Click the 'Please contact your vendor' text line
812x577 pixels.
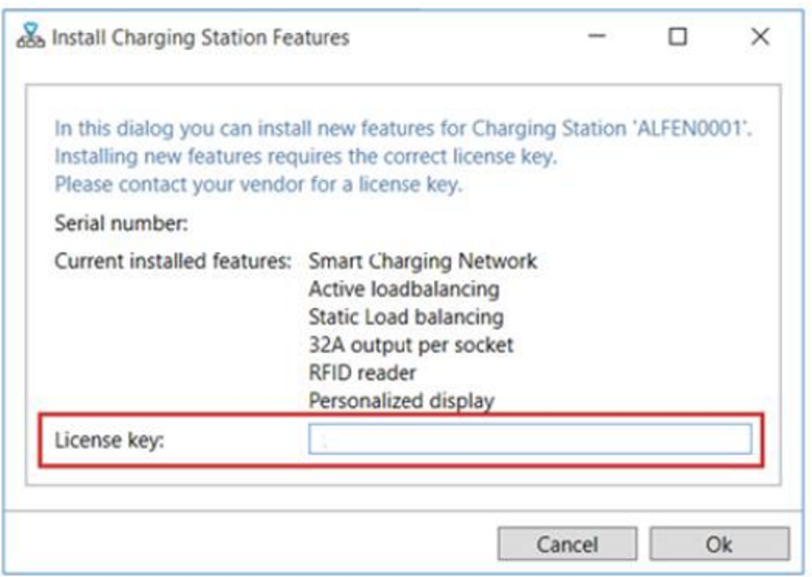[258, 185]
